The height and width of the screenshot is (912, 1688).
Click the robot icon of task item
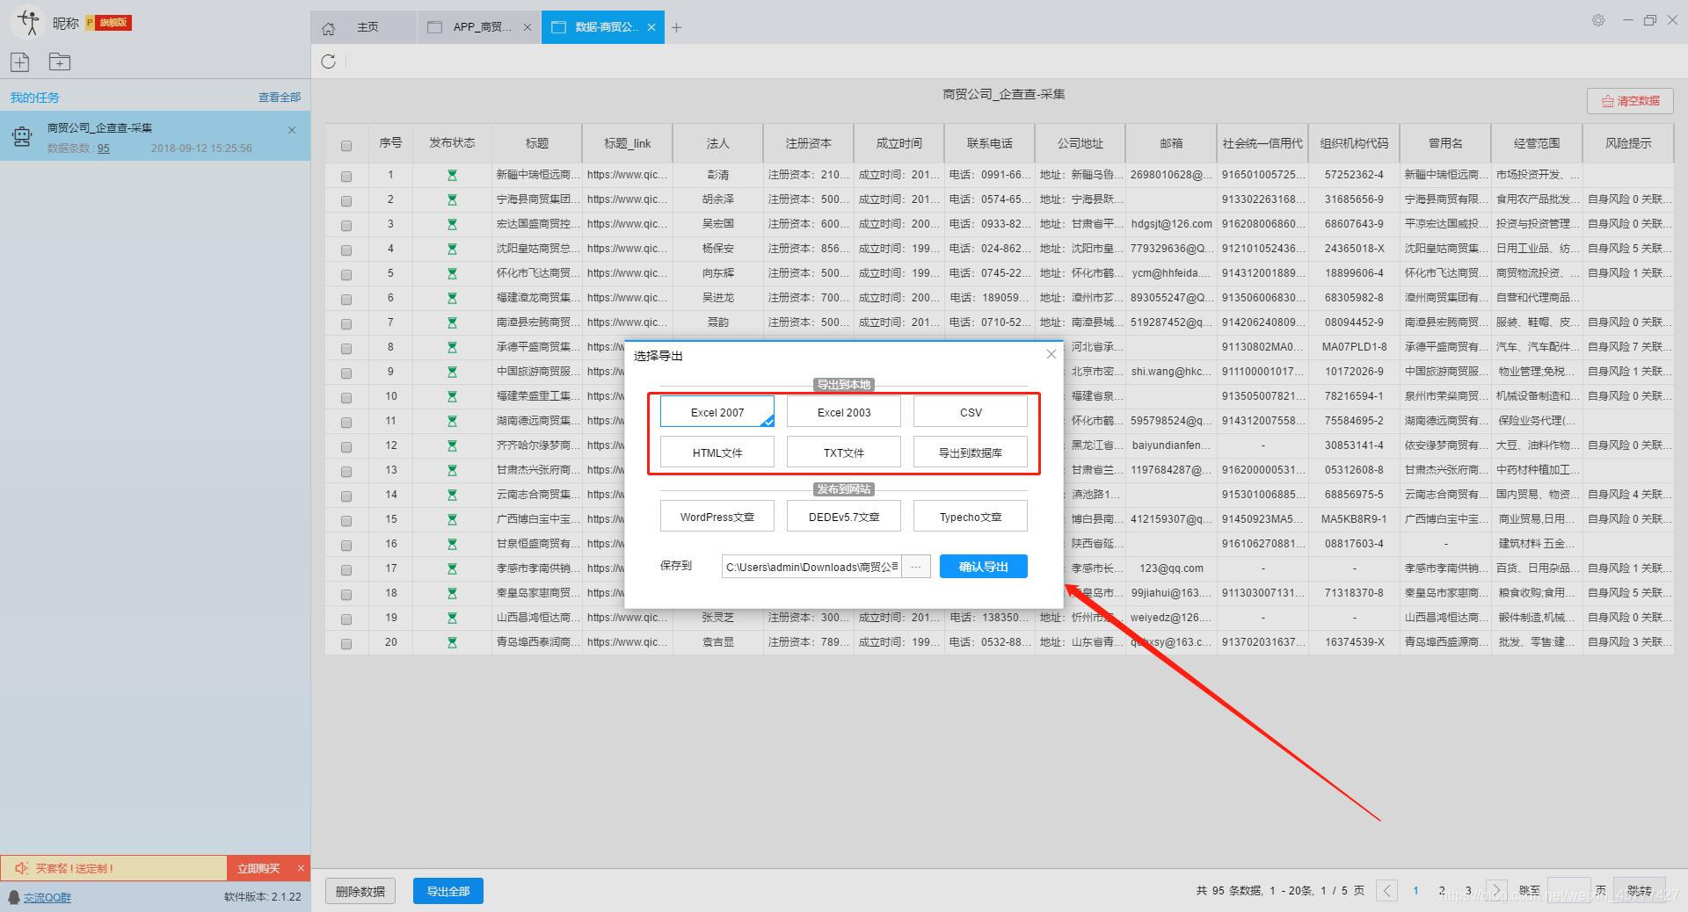22,136
